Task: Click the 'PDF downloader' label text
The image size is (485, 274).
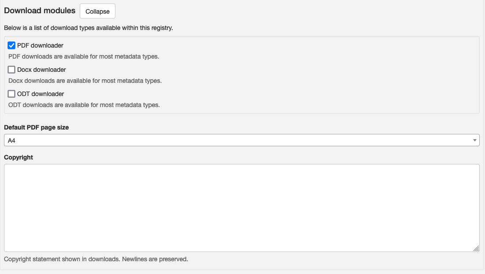Action: [x=40, y=45]
